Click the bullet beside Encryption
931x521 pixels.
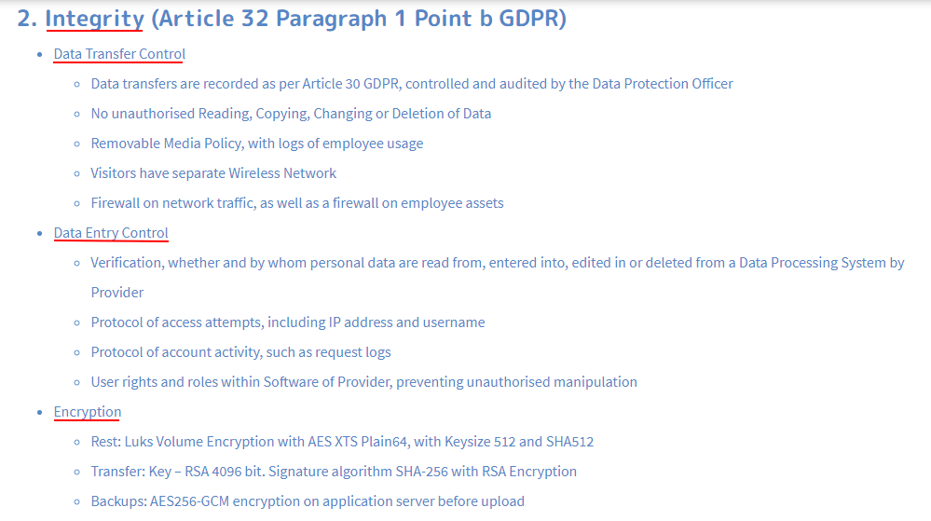point(40,412)
